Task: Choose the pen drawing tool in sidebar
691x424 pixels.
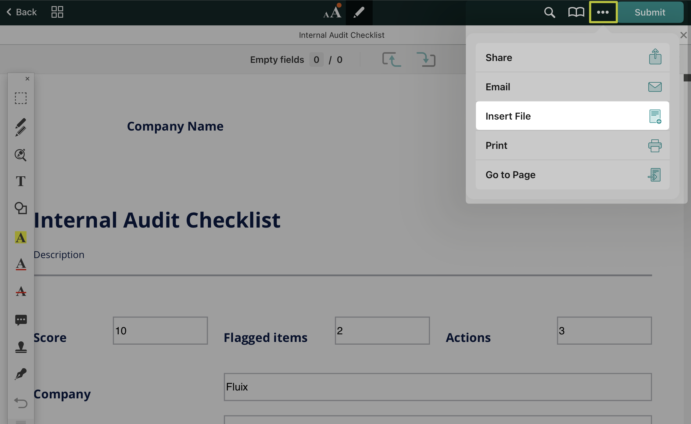Action: 21,127
